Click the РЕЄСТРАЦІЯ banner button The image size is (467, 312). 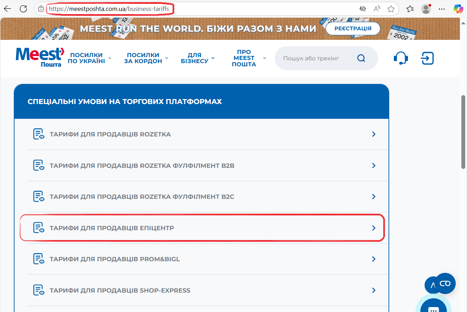pyautogui.click(x=353, y=29)
